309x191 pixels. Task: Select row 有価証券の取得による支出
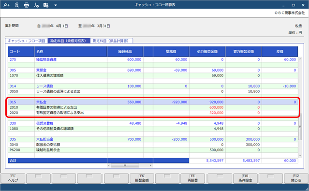(x=57, y=107)
